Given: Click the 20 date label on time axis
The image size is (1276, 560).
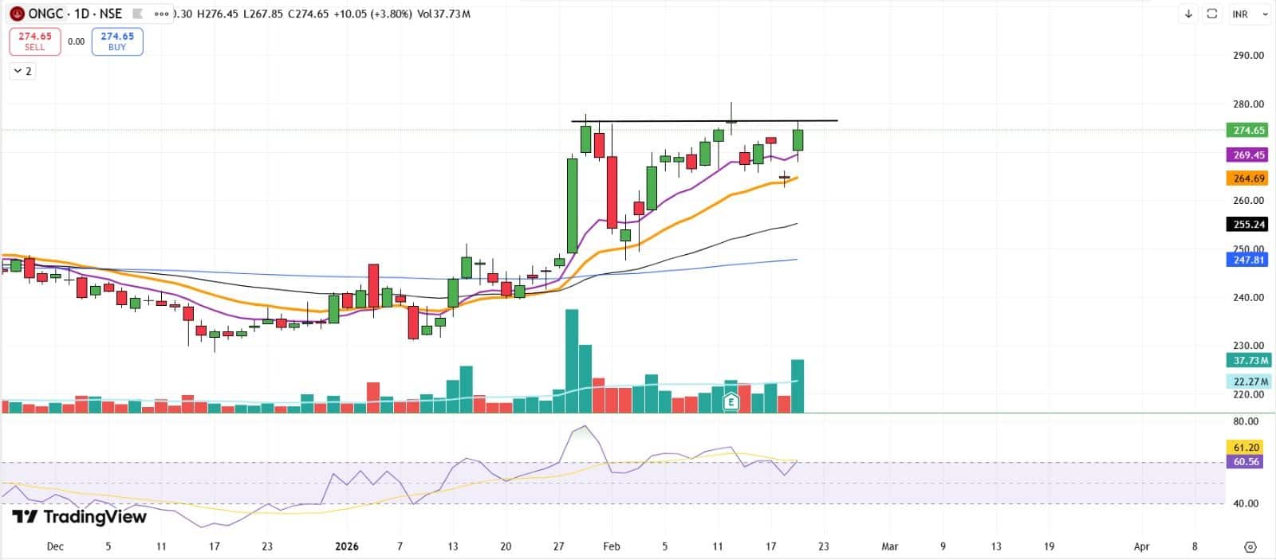Looking at the screenshot, I should click(x=506, y=546).
